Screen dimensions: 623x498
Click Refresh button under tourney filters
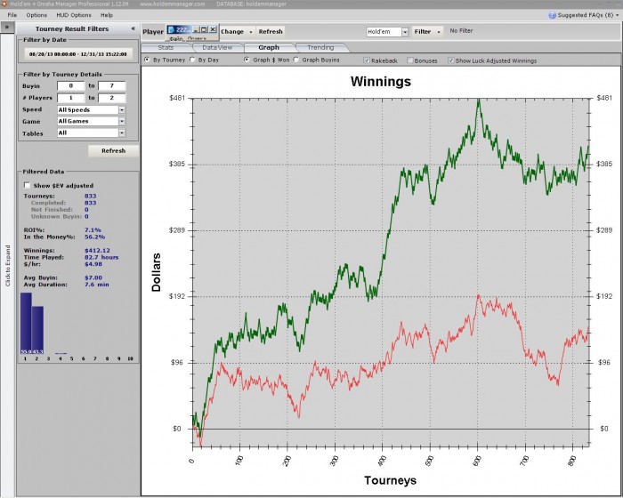113,150
